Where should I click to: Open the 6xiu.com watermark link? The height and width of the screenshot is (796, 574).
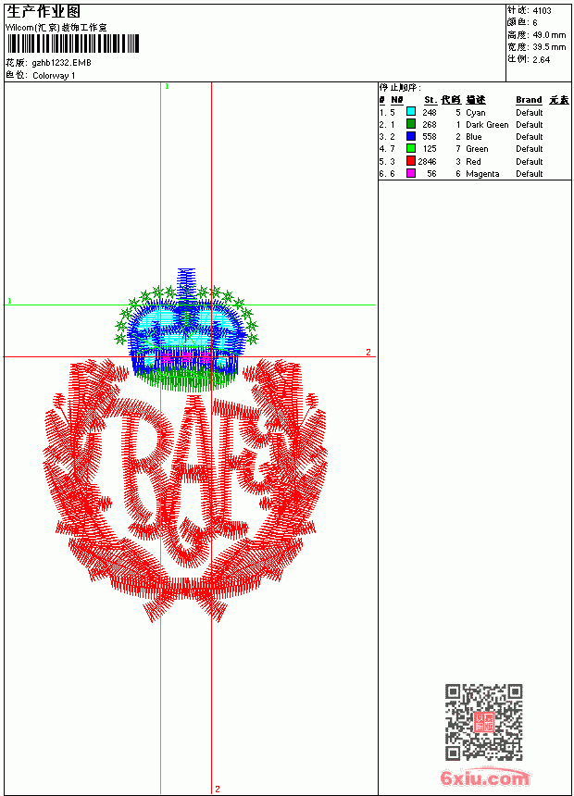(x=484, y=777)
